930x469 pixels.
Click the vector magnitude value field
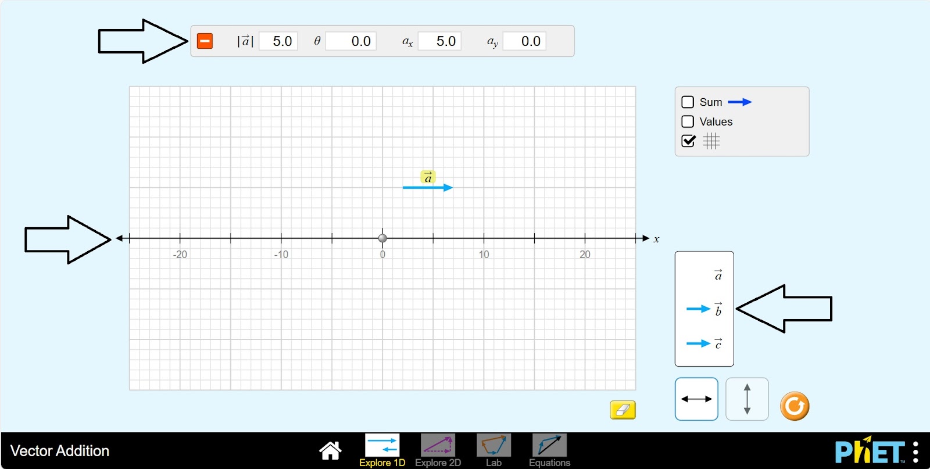click(278, 41)
